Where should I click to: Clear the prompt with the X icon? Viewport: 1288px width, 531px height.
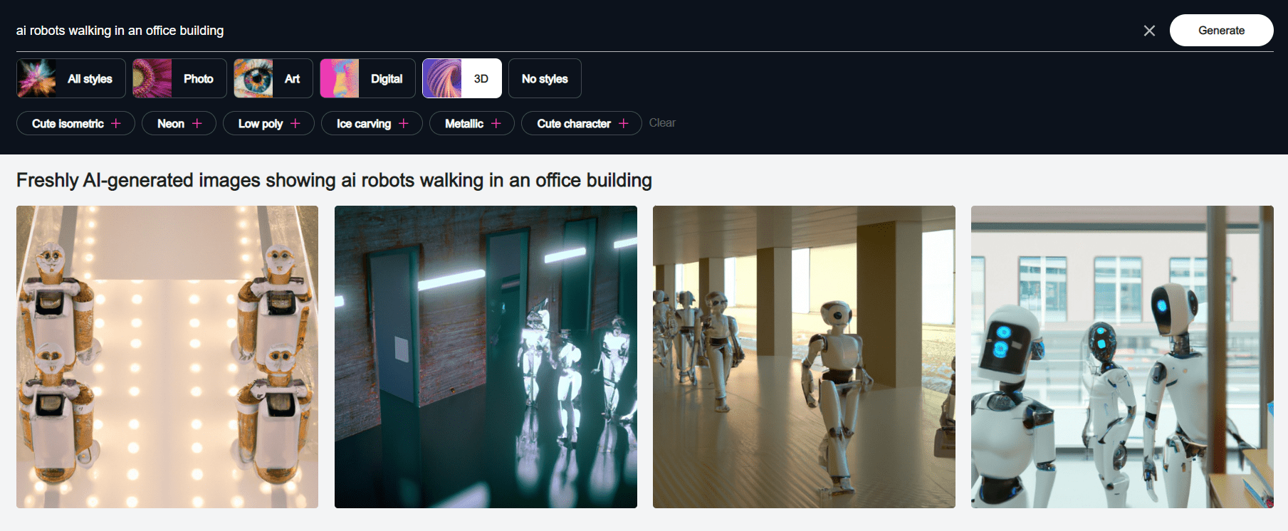click(x=1149, y=31)
